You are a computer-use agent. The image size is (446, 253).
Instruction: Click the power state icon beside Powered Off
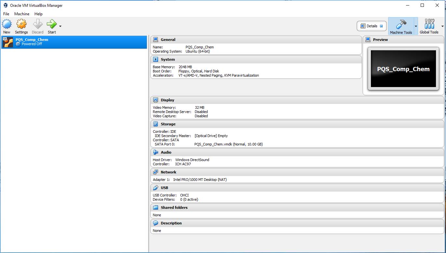18,44
